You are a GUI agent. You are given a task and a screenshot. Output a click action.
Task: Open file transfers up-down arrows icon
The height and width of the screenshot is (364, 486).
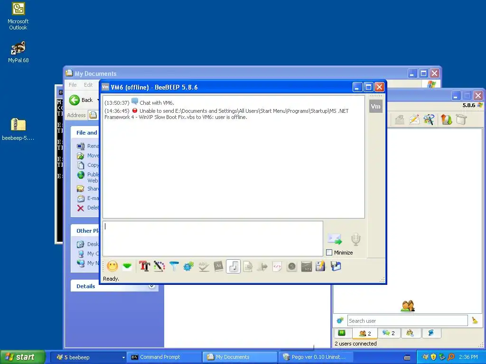tap(446, 119)
